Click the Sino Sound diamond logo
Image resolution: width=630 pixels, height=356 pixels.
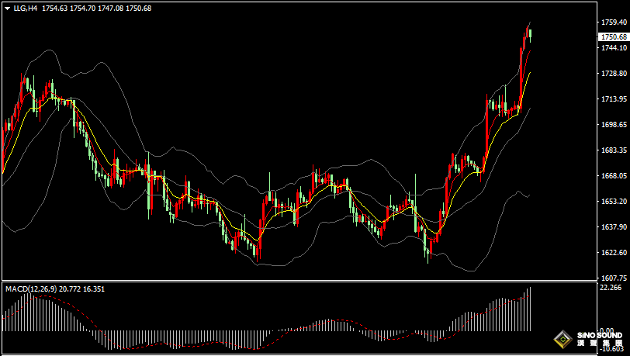(x=562, y=339)
